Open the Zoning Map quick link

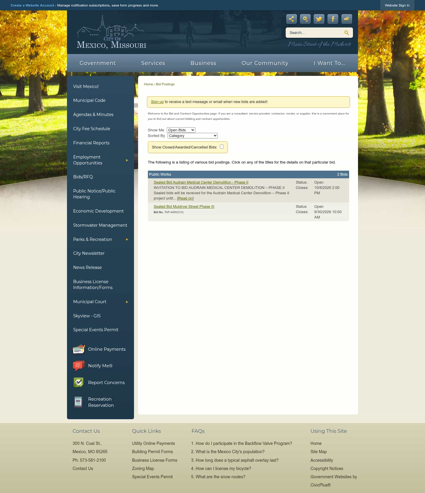(143, 468)
